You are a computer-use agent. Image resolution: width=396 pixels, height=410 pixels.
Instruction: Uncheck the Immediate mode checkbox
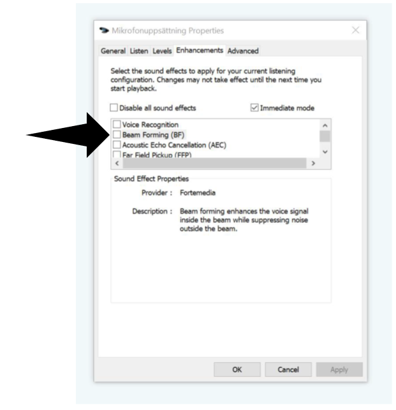pos(254,108)
